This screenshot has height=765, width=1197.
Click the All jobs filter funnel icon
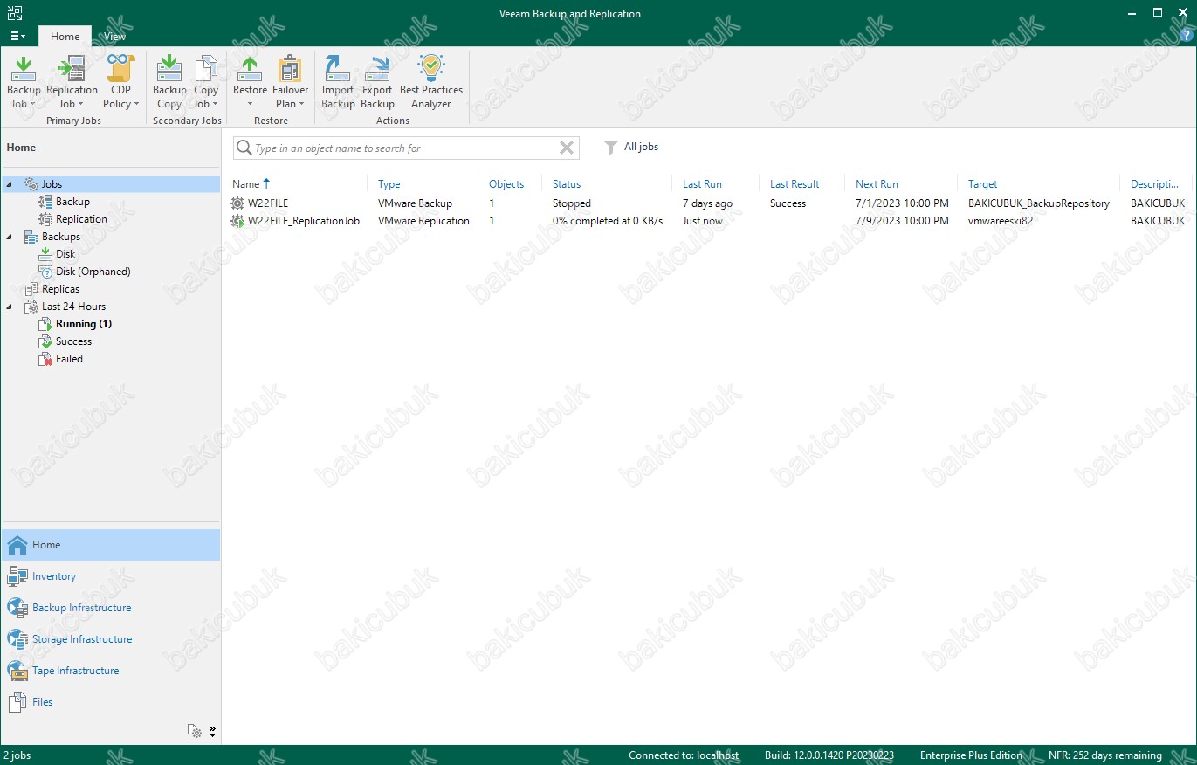point(611,148)
